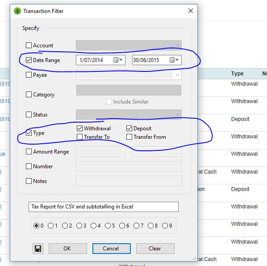Screen dimensions: 267x266
Task: Enable the Number filter checkbox
Action: (x=29, y=166)
